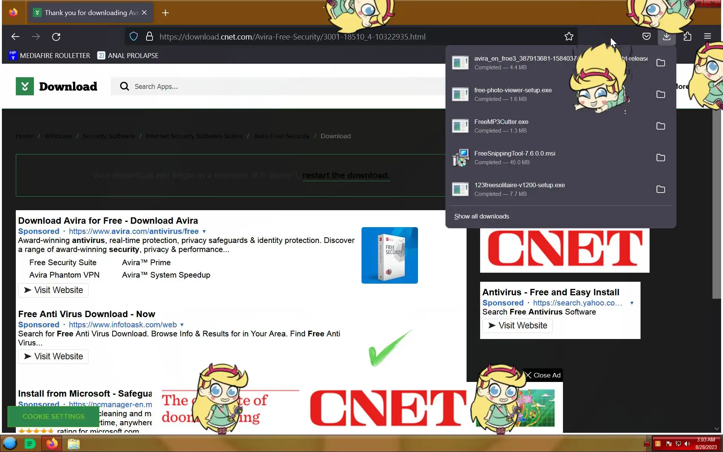Expand the Avira sponsored ad options arrow

click(x=204, y=232)
